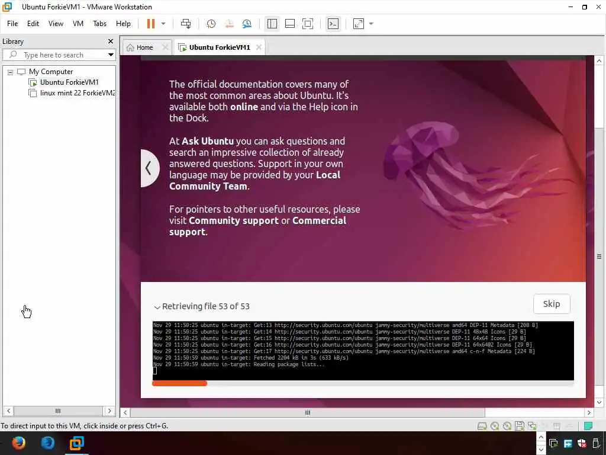
Task: Click the VM view horizontal scrollbar thumb
Action: tap(308, 412)
